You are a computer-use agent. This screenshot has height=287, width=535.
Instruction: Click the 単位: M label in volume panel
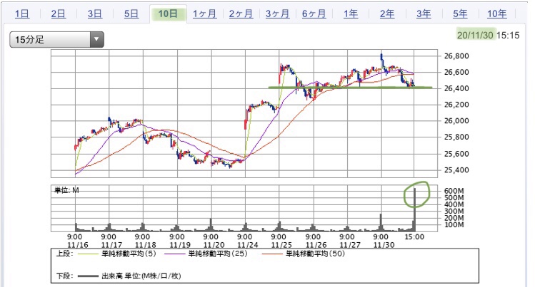(x=66, y=190)
